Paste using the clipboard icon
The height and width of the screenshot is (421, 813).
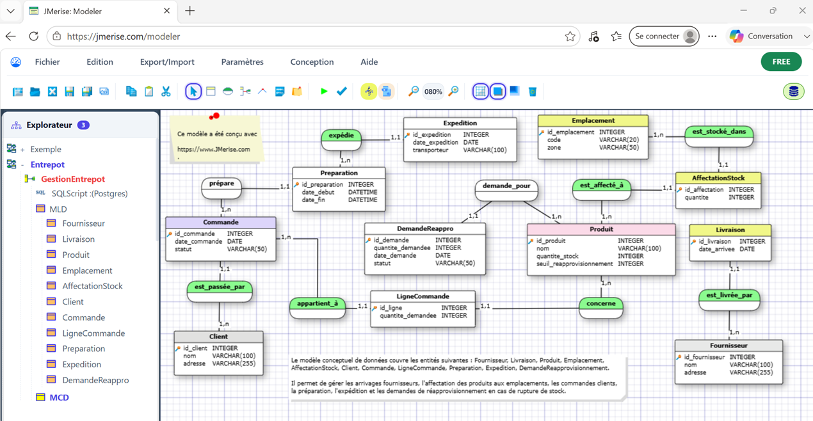point(149,91)
